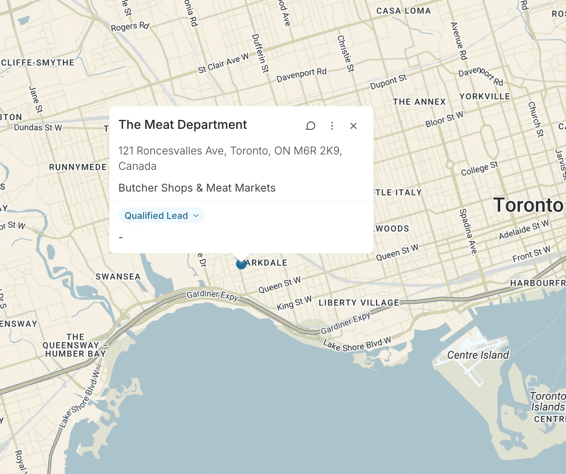Click the Centre Island map label
566x474 pixels.
(x=478, y=355)
